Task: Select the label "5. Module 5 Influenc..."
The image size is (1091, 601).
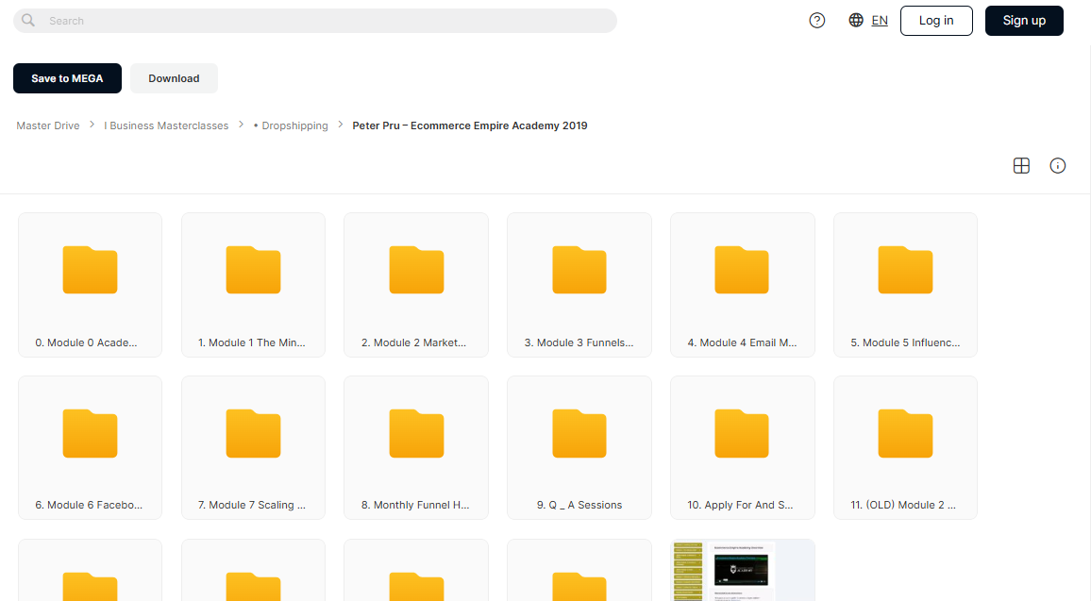Action: click(905, 342)
